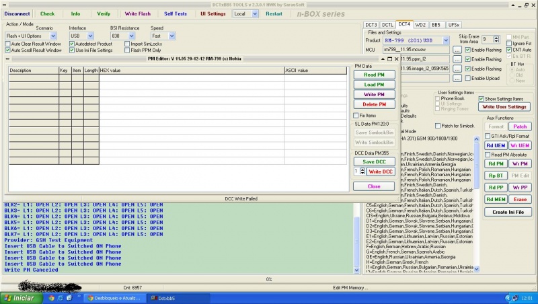Click Verify in the toolbar

104,13
